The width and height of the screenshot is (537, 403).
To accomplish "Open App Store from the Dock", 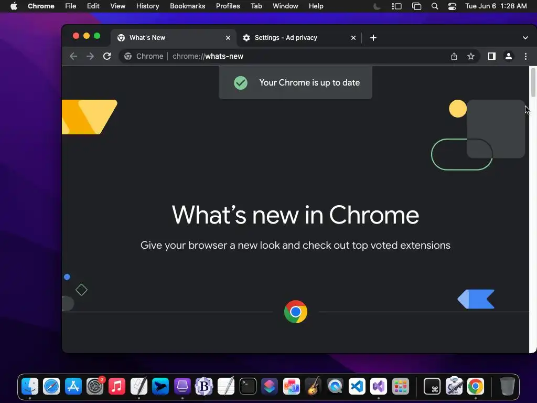I will (x=73, y=386).
